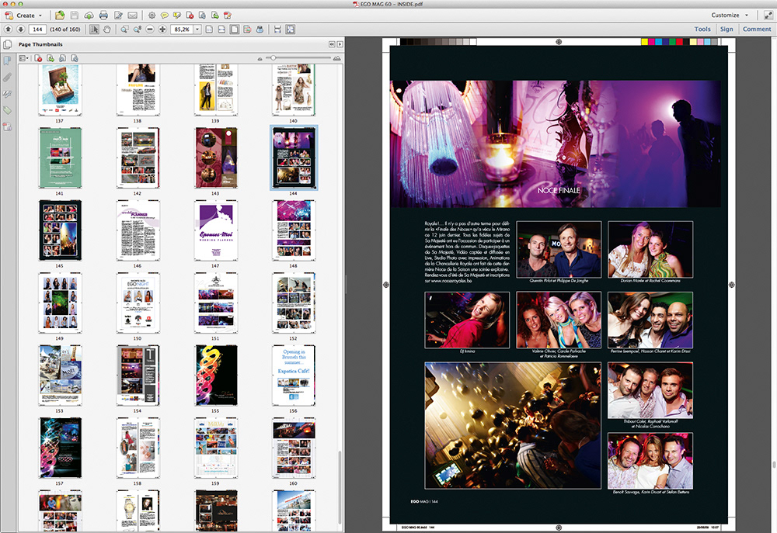This screenshot has width=777, height=533.
Task: Activate the Selection arrow tool
Action: click(x=94, y=29)
